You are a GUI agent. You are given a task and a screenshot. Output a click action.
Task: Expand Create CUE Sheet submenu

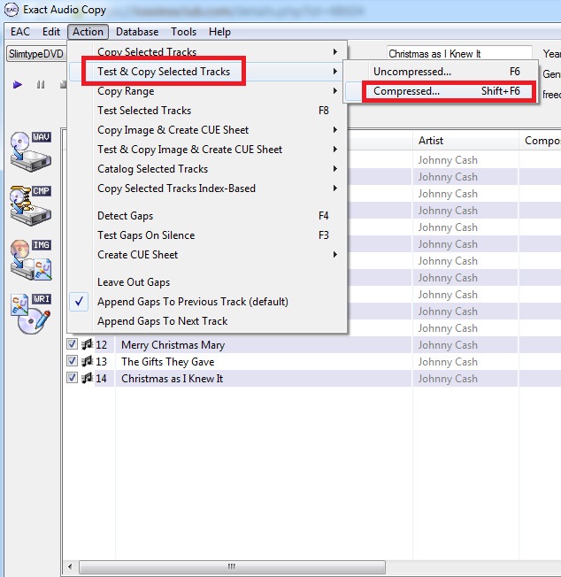pos(207,255)
